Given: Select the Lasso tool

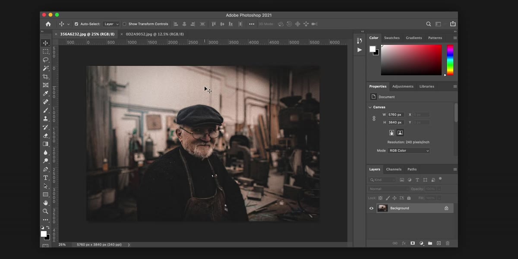Looking at the screenshot, I should tap(45, 60).
